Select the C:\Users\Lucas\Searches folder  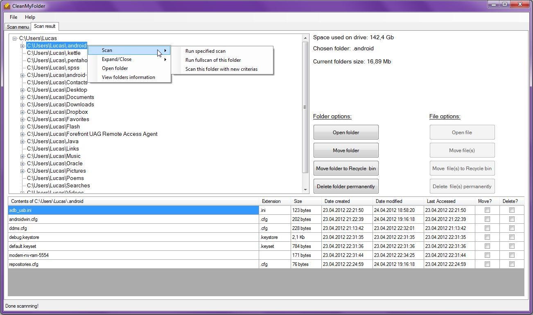59,186
